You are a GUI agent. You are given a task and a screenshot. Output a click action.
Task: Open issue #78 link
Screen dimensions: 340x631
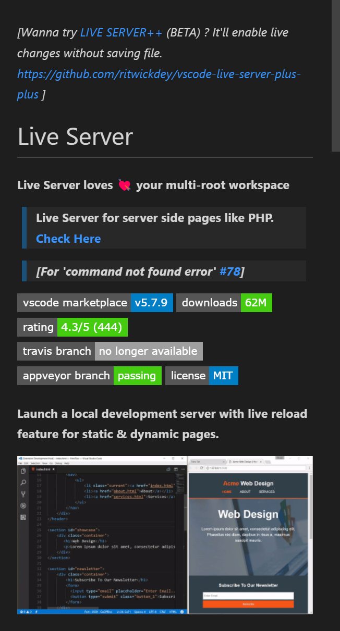point(229,271)
